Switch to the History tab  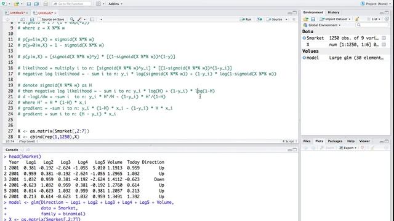(x=334, y=12)
